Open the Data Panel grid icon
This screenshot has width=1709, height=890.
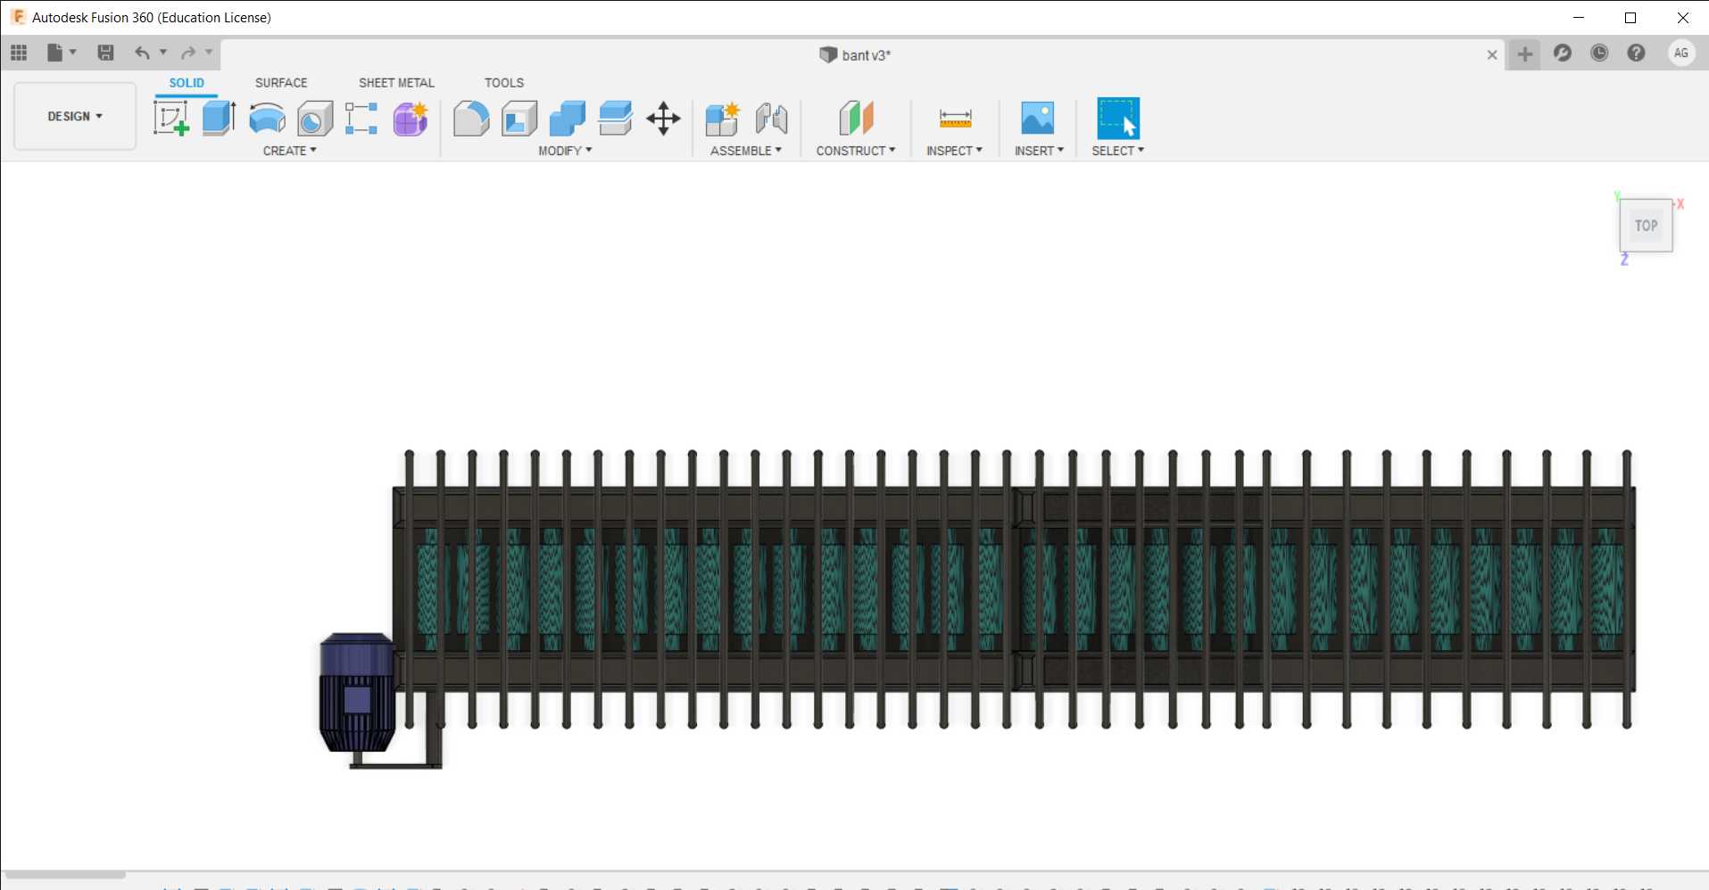[19, 53]
